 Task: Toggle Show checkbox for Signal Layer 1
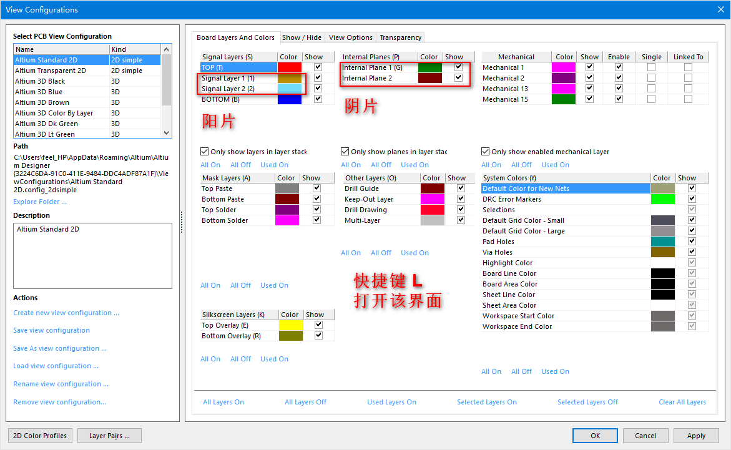318,78
